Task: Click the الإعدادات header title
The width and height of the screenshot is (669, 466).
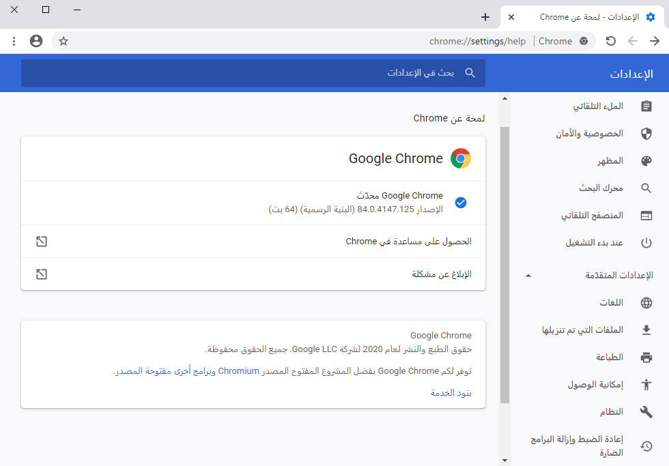Action: [631, 74]
